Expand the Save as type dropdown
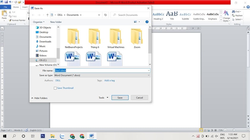 point(102,75)
